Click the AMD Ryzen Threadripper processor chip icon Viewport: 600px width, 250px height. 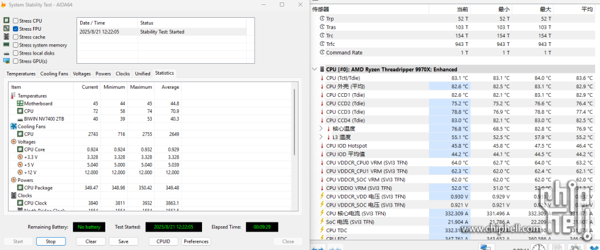coord(322,69)
